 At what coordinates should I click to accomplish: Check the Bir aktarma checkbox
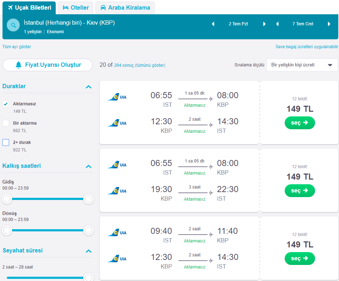pyautogui.click(x=6, y=123)
